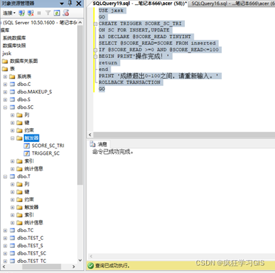This screenshot has height=273, width=275.
Task: Click the 表 folder icon
Action: click(x=5, y=69)
